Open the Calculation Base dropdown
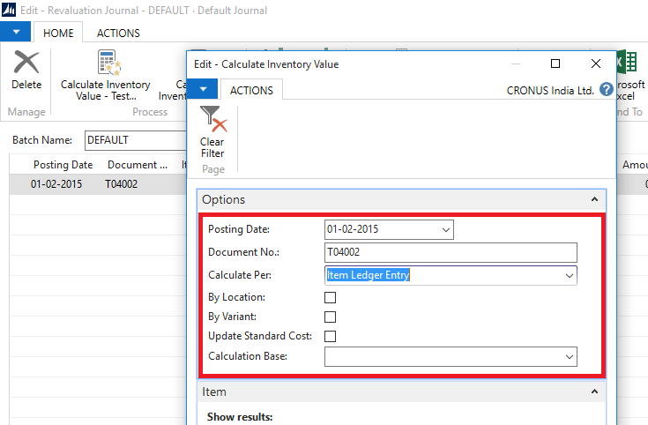 (568, 356)
